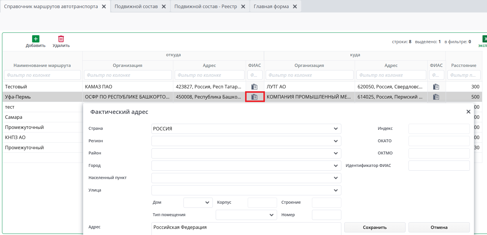Open origin FIAS clipboard icon in Тестовый row
Screen dimensions: 487x235
pyautogui.click(x=254, y=87)
